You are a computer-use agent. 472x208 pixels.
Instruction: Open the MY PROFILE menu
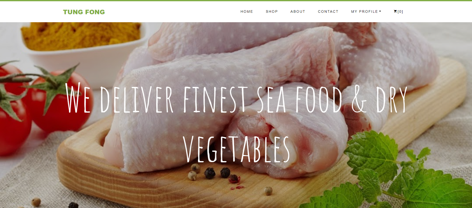[x=366, y=11]
